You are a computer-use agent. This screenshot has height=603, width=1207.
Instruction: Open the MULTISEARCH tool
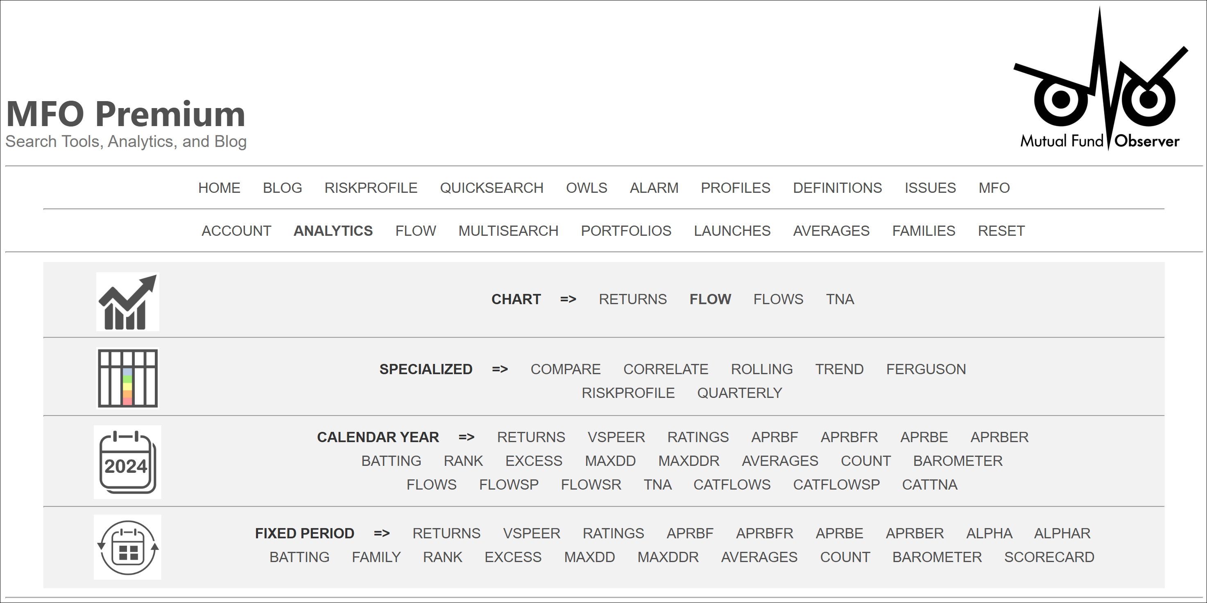click(x=508, y=231)
